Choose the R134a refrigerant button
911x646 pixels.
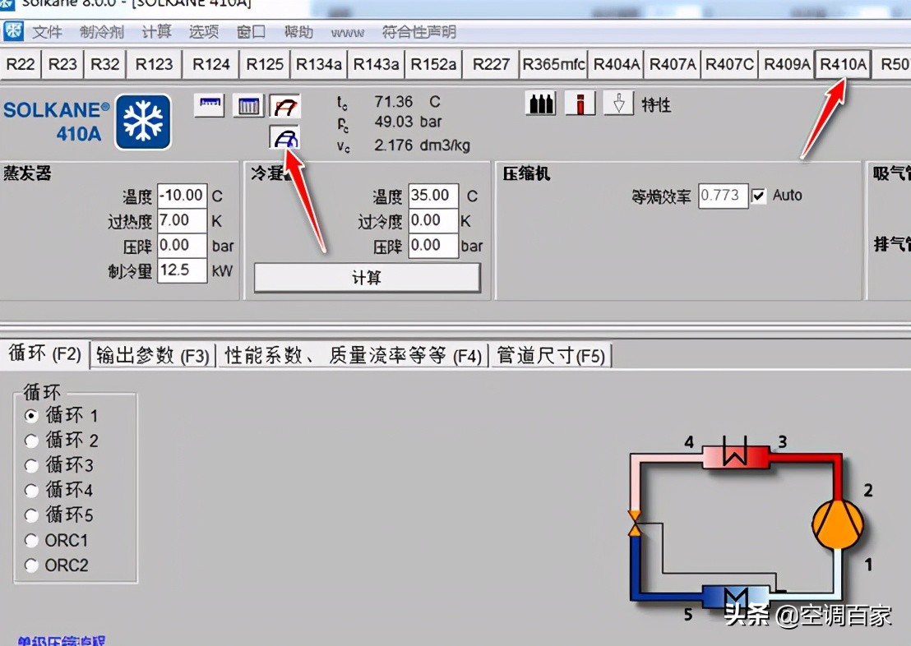tap(319, 64)
